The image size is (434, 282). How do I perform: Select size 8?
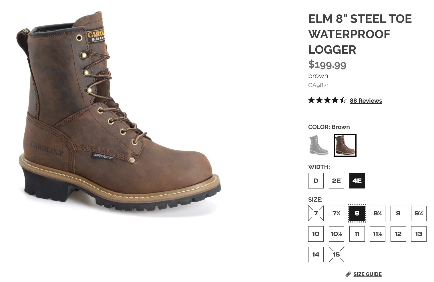[357, 213]
